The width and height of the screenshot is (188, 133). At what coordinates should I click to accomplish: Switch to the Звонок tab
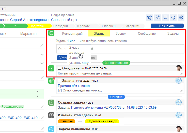pyautogui.click(x=121, y=34)
